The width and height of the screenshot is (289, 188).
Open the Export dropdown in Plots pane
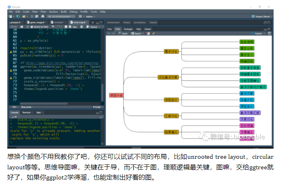pyautogui.click(x=138, y=34)
